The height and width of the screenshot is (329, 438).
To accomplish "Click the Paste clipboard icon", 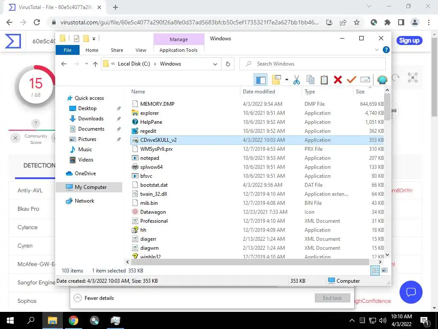I will [324, 80].
